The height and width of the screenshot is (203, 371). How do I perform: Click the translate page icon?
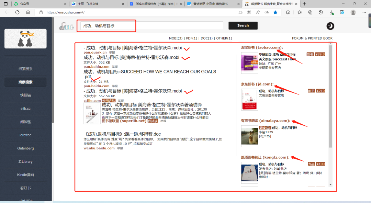point(267,12)
